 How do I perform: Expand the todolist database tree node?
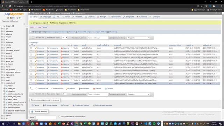(2, 116)
